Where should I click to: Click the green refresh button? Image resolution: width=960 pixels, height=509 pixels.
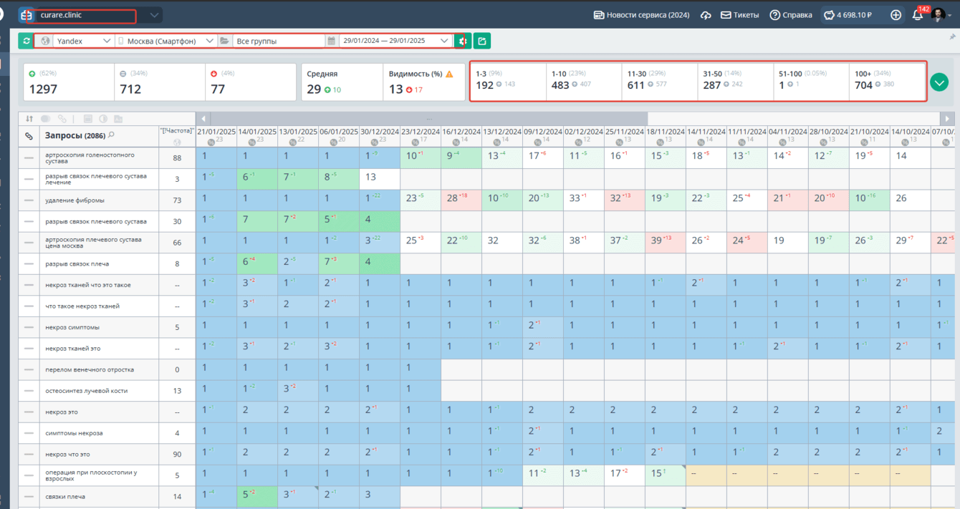26,41
